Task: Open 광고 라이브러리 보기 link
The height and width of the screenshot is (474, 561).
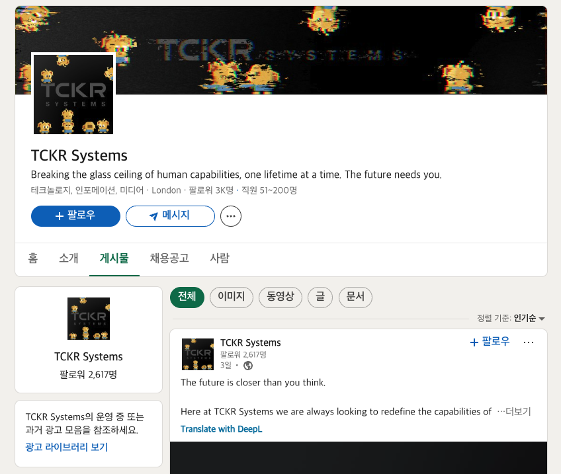Action: tap(67, 447)
